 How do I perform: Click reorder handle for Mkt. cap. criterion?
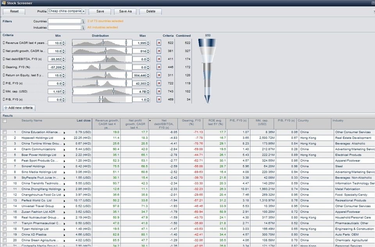coord(4,91)
